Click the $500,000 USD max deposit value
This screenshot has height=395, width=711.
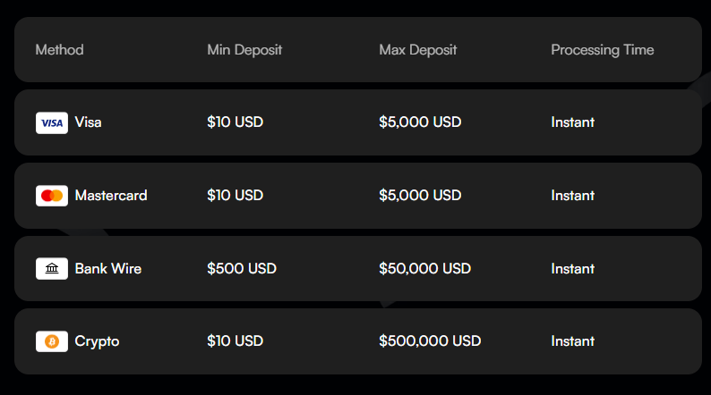[x=430, y=341]
